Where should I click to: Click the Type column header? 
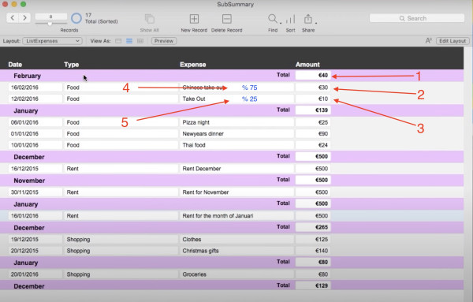point(72,65)
